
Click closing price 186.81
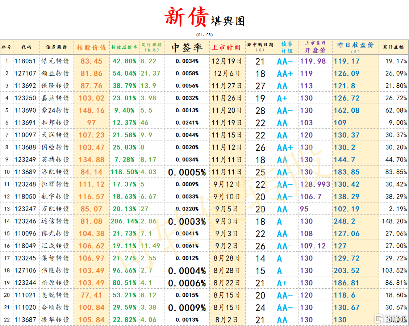click(x=347, y=283)
